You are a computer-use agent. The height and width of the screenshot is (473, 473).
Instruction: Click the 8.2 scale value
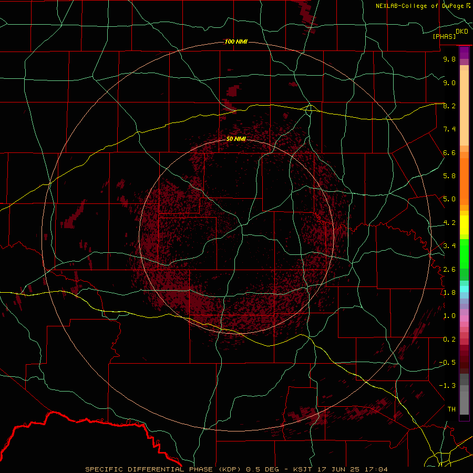(x=449, y=106)
